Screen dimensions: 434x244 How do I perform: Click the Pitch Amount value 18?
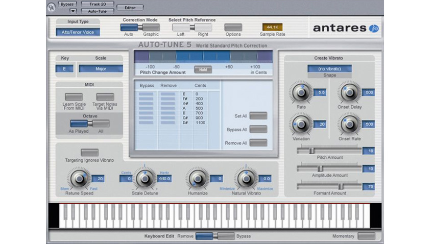[x=369, y=151]
